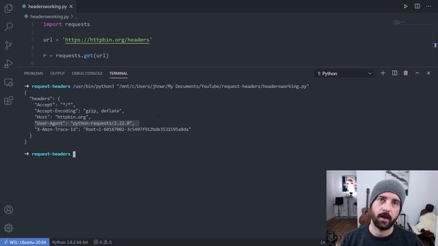Open the Remote Explorer view
This screenshot has width=438, height=246.
8,82
